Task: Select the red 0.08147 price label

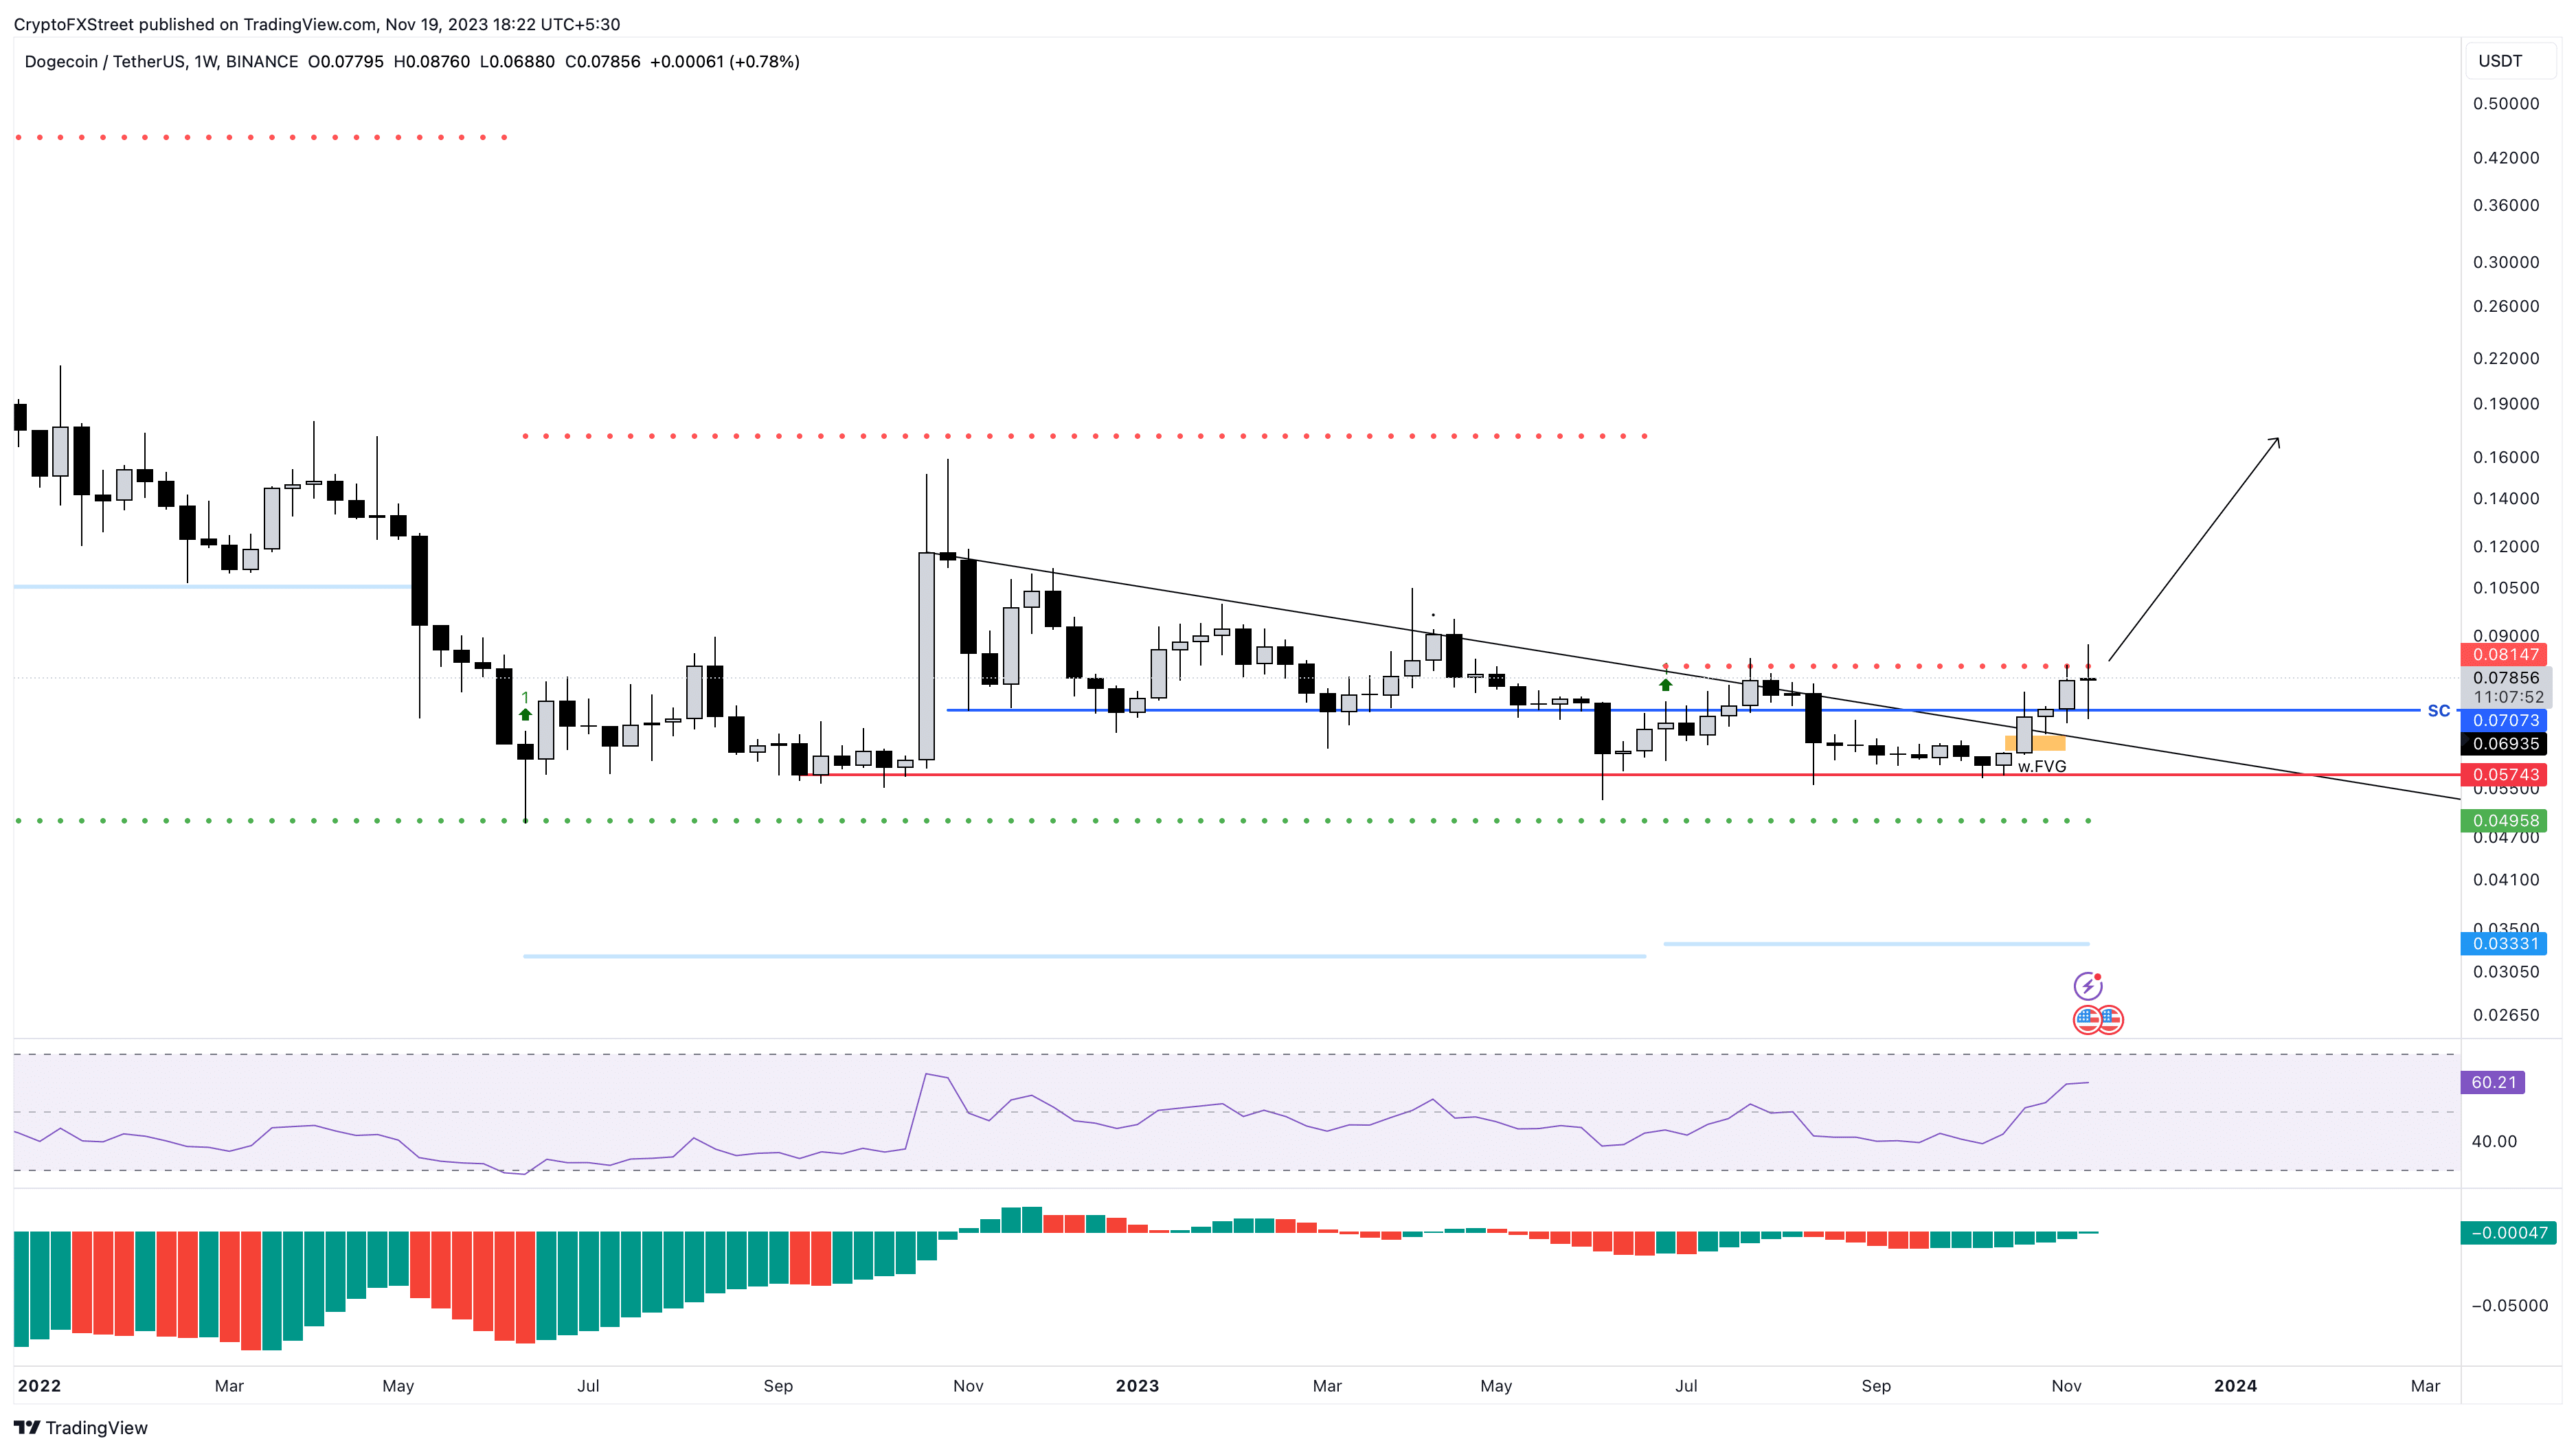Action: tap(2505, 654)
